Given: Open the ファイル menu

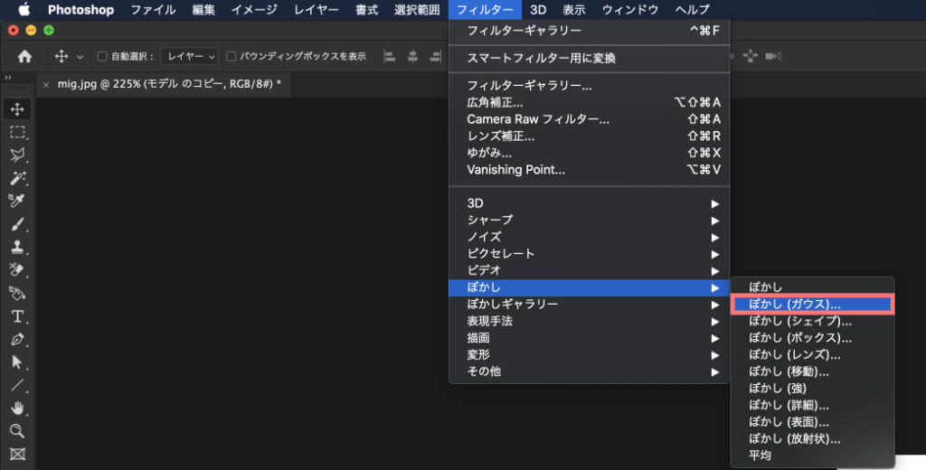Looking at the screenshot, I should click(153, 9).
